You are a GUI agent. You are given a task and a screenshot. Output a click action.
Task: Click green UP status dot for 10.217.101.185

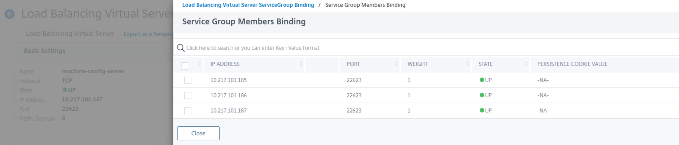pos(482,80)
